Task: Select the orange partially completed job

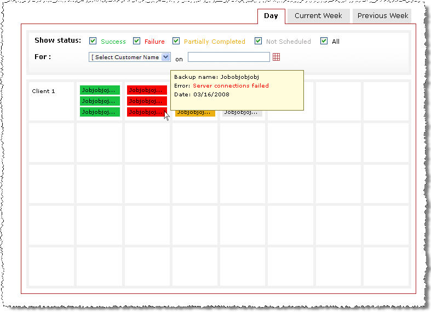Action: (195, 113)
